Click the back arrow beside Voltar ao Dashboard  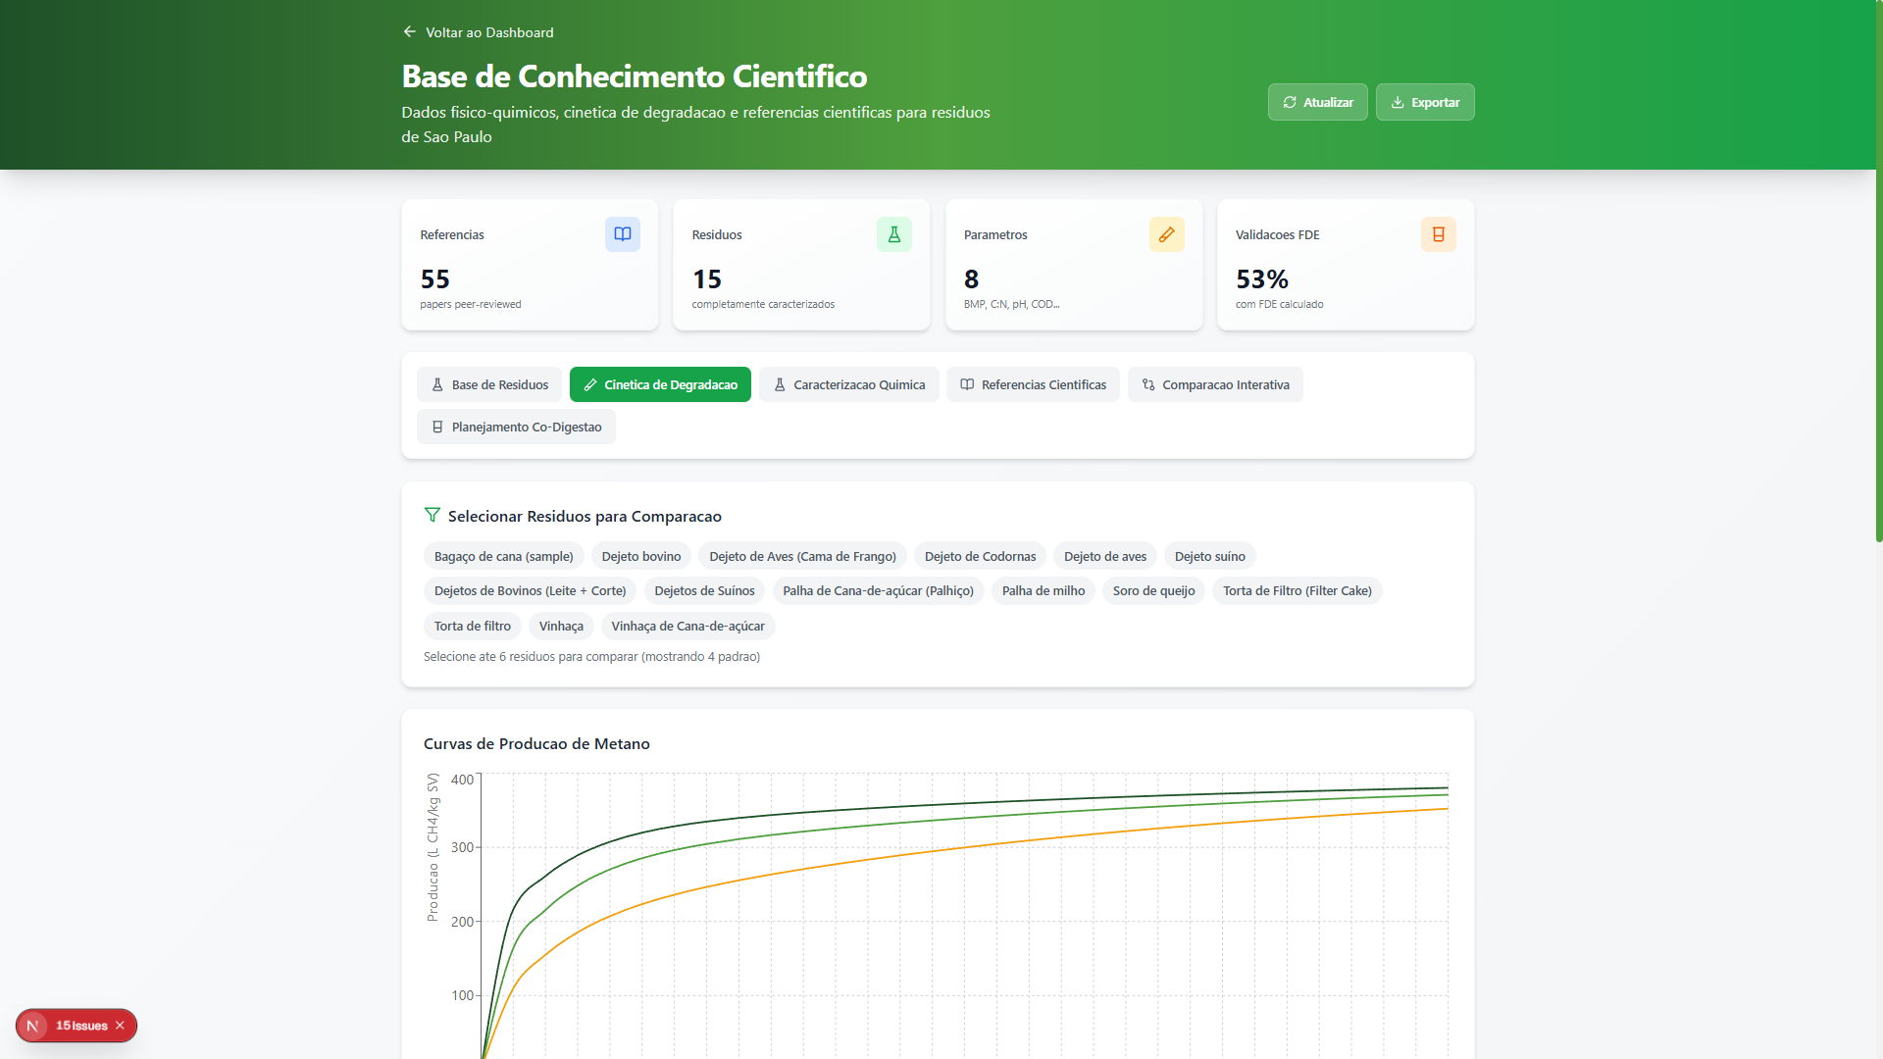point(409,30)
